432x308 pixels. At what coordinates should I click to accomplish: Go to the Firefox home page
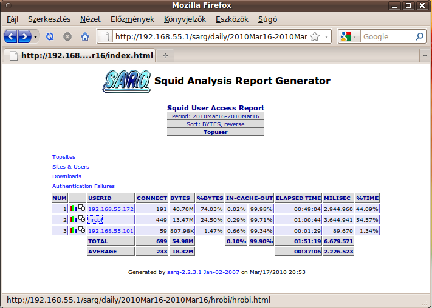coord(85,36)
